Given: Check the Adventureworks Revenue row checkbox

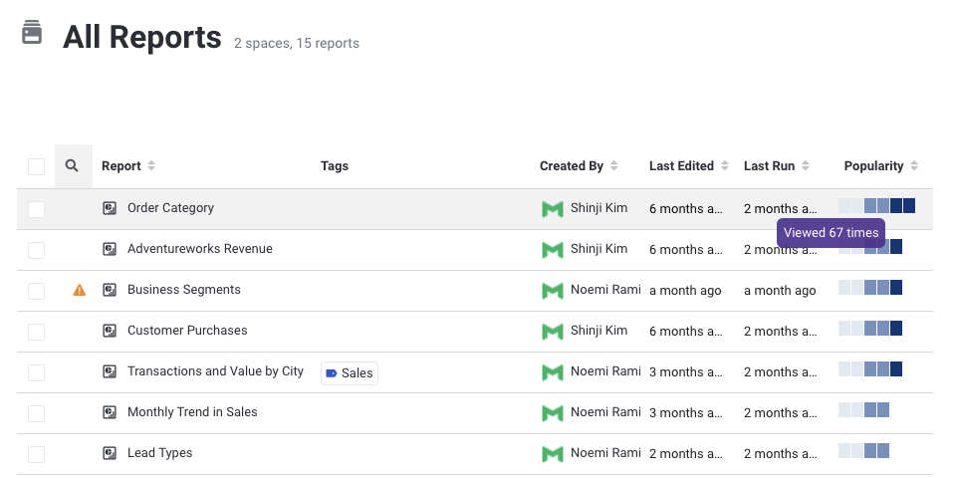Looking at the screenshot, I should point(37,250).
